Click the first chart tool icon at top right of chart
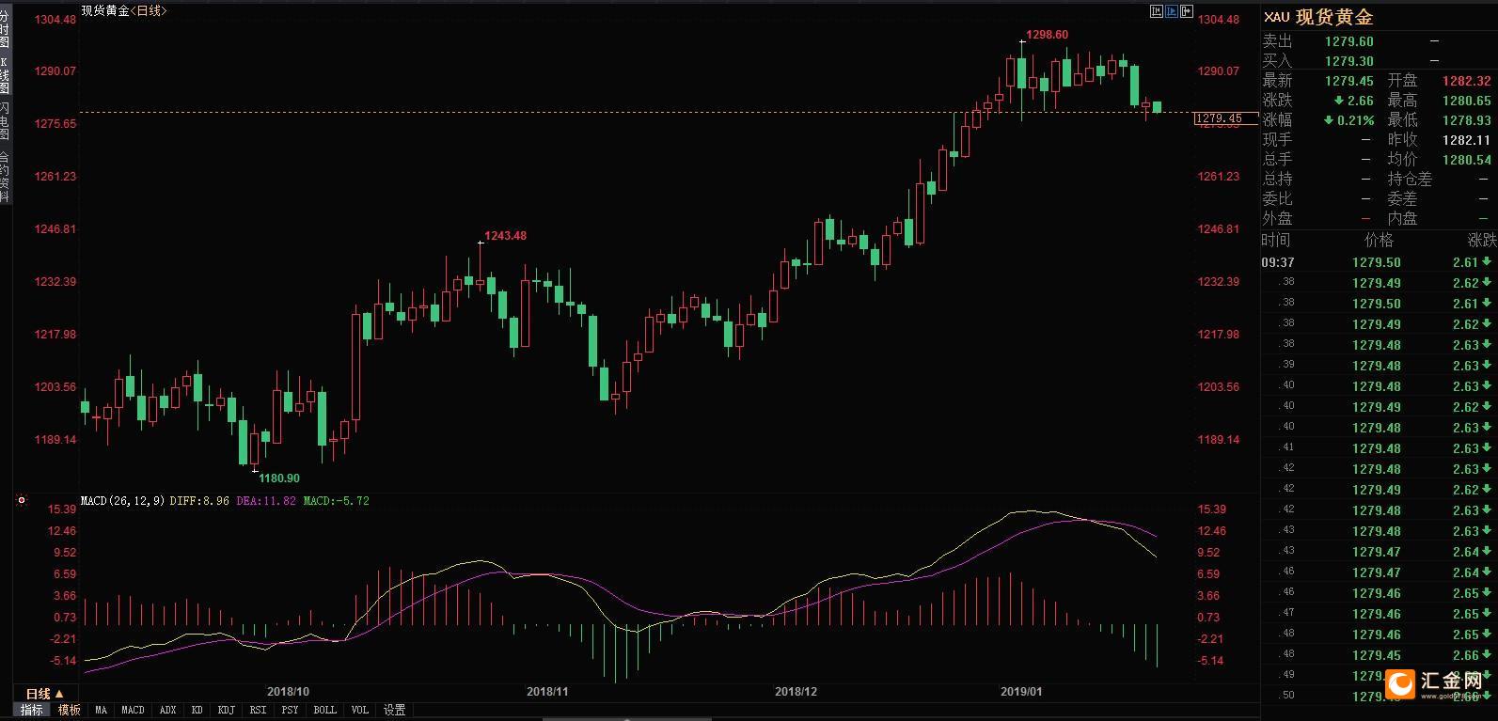The height and width of the screenshot is (721, 1498). pos(1157,11)
